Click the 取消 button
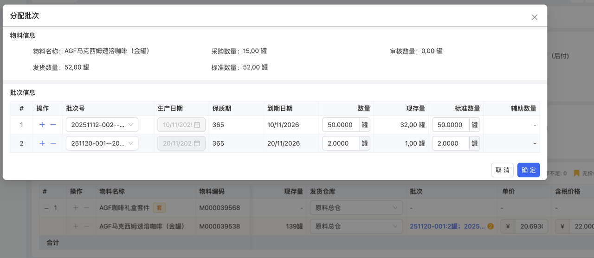This screenshot has height=258, width=594. [502, 170]
